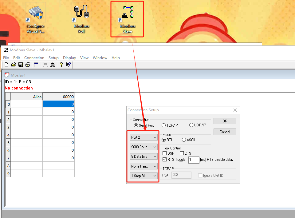Open the Setup menu
Screen dimensions: 295x218
pos(53,58)
